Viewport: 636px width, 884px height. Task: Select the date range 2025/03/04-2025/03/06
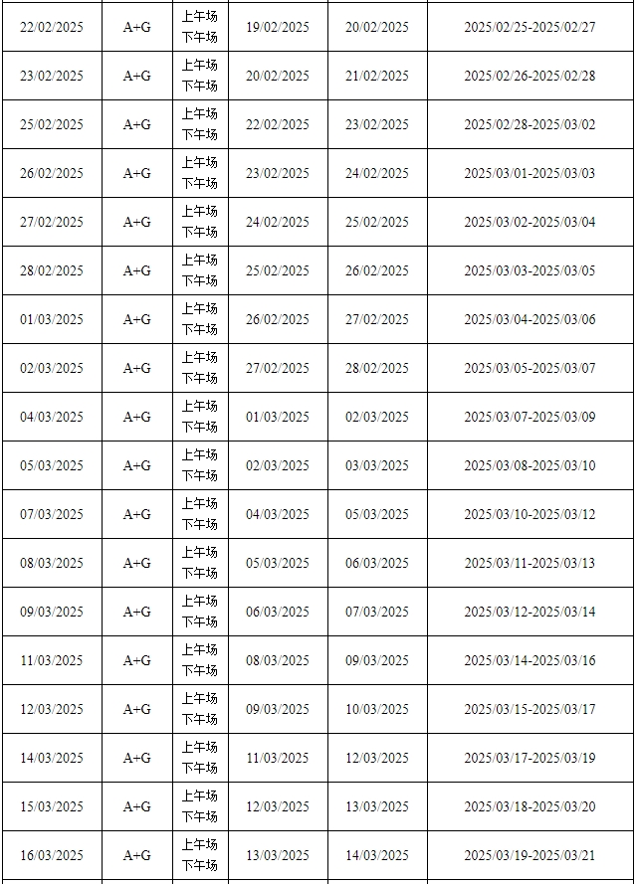click(530, 319)
